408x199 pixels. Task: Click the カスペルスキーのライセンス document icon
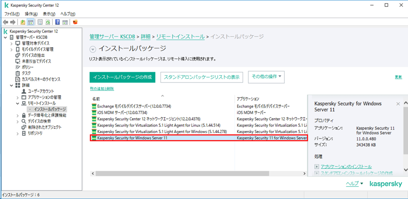click(x=18, y=79)
